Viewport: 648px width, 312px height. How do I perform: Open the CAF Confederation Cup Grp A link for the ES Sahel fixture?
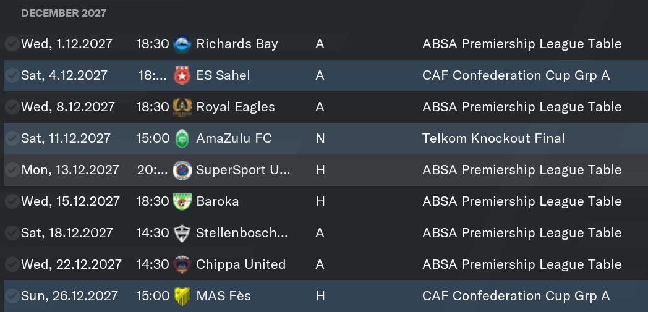tap(516, 75)
